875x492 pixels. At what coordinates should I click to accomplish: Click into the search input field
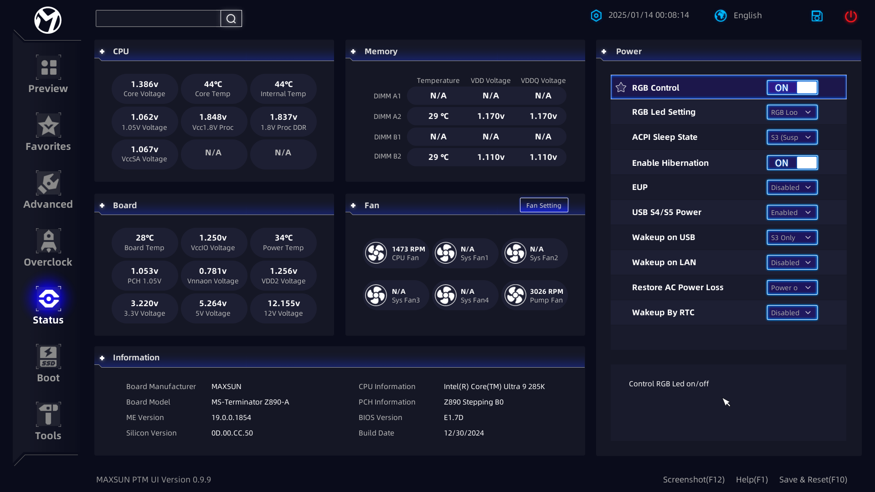point(158,19)
